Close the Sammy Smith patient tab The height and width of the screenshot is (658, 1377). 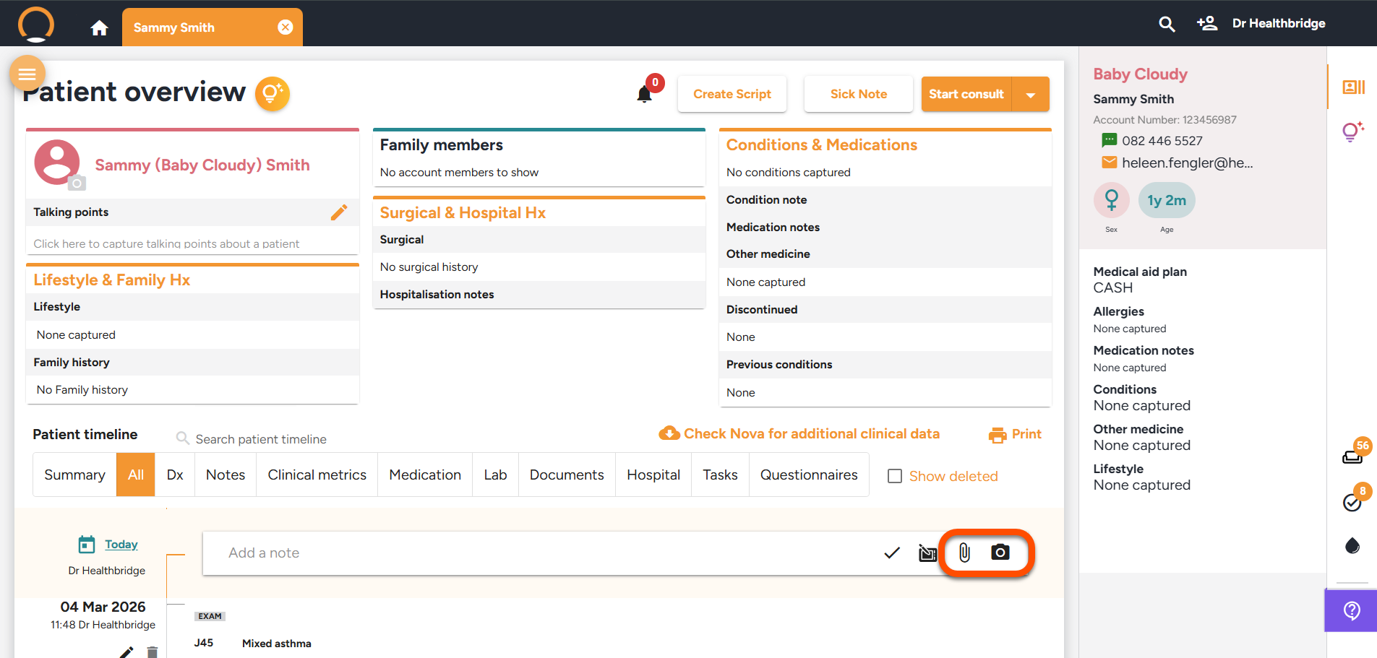pos(286,27)
